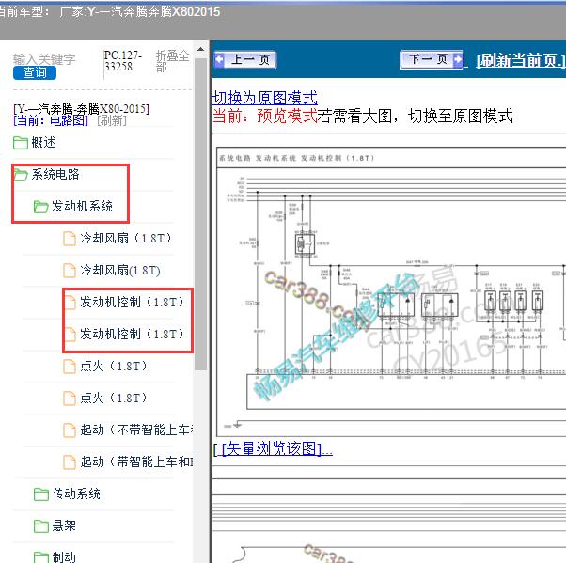Click the blue 查询 search button

pyautogui.click(x=35, y=73)
